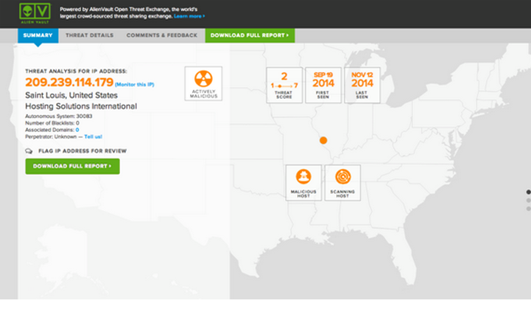The image size is (531, 309).
Task: Click IP address 209.239.114.179 text
Action: [x=69, y=82]
